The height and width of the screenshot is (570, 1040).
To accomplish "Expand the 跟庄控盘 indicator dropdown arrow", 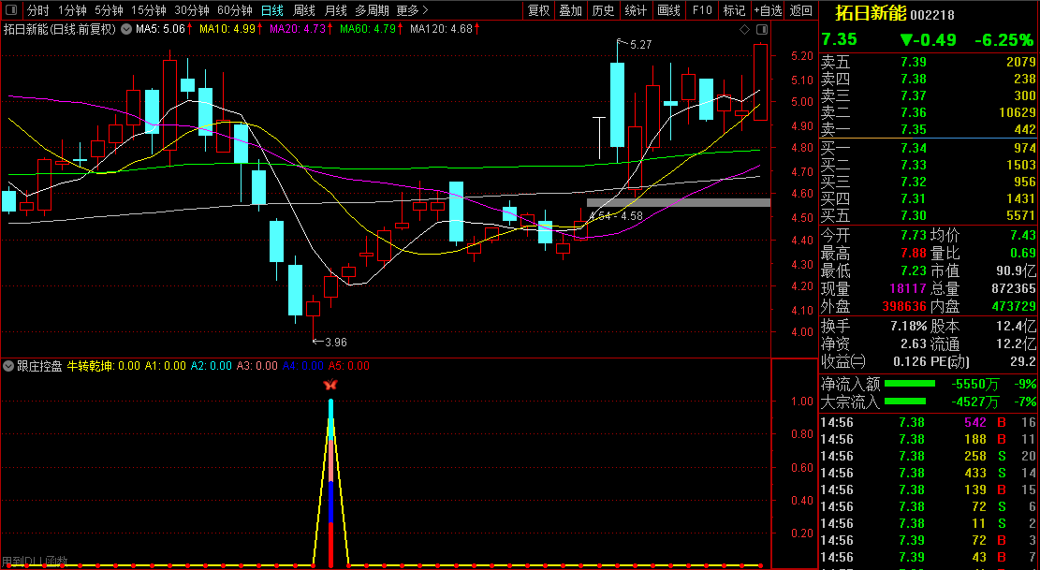I will click(x=8, y=366).
